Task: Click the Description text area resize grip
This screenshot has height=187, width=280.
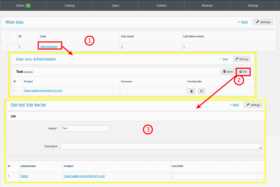Action: click(260, 148)
